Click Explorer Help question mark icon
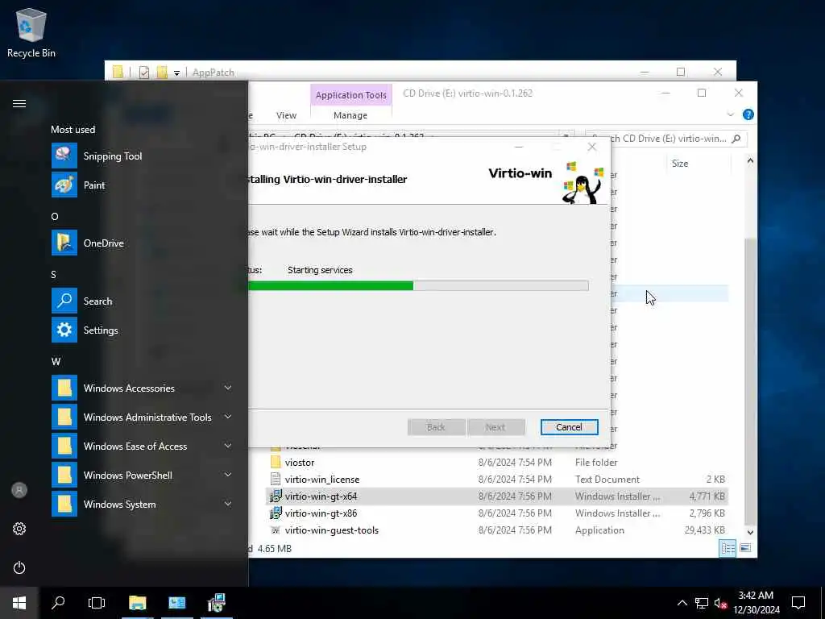825x619 pixels. click(748, 114)
